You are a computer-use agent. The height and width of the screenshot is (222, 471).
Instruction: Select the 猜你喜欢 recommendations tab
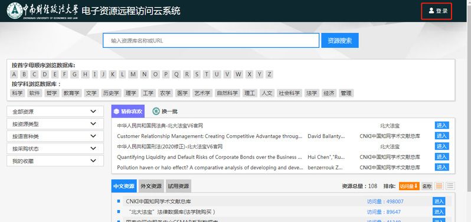click(x=128, y=111)
